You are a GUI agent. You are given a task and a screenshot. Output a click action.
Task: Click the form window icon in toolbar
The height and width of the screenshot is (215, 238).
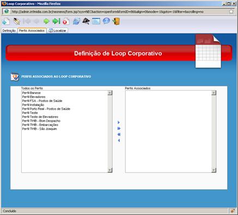pyautogui.click(x=96, y=21)
